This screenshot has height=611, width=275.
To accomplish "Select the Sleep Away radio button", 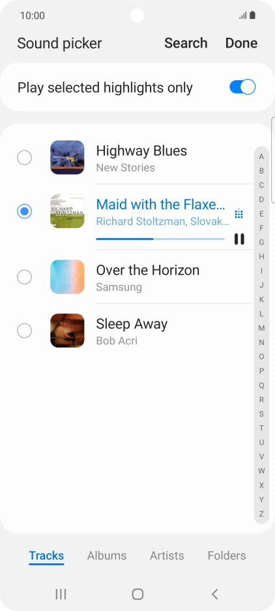I will 25,331.
